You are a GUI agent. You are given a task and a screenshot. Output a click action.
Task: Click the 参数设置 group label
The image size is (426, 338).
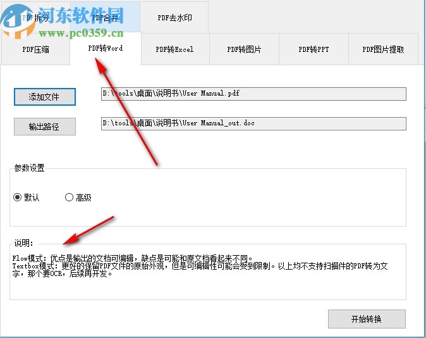(x=29, y=168)
